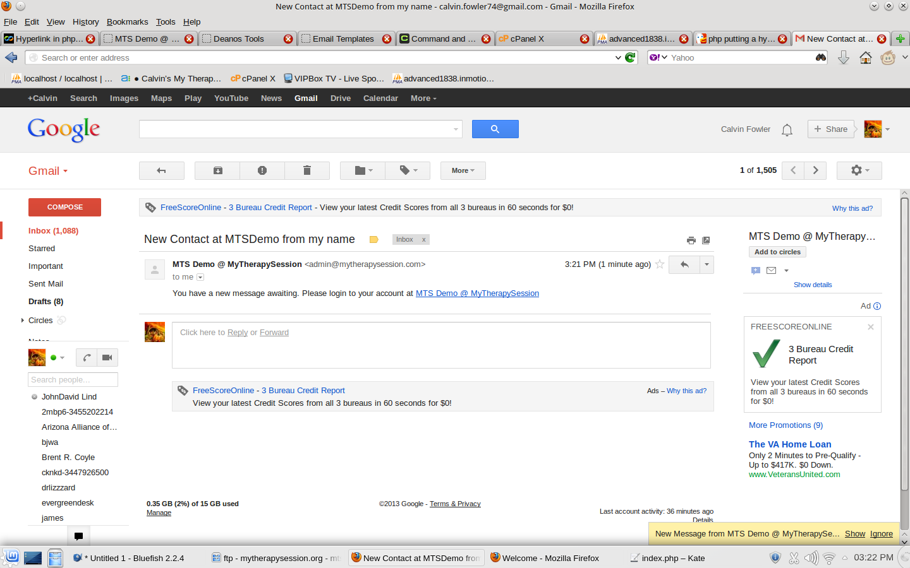910x568 pixels.
Task: Open the MTS Demo @ MyTherapySession link
Action: [477, 293]
